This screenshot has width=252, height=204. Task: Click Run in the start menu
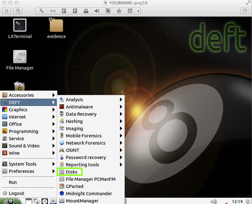(13, 182)
